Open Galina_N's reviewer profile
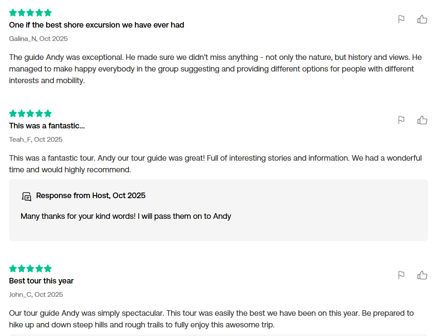This screenshot has height=336, width=439. [23, 39]
